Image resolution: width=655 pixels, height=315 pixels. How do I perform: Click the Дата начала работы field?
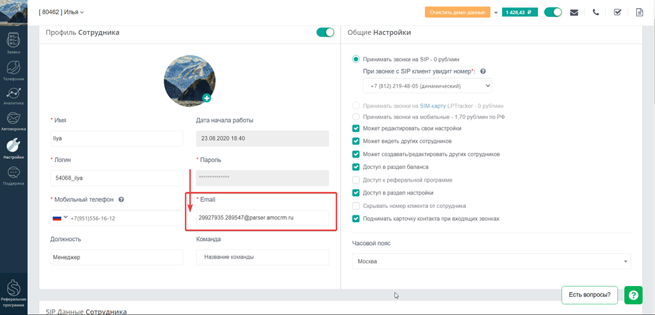tap(263, 138)
